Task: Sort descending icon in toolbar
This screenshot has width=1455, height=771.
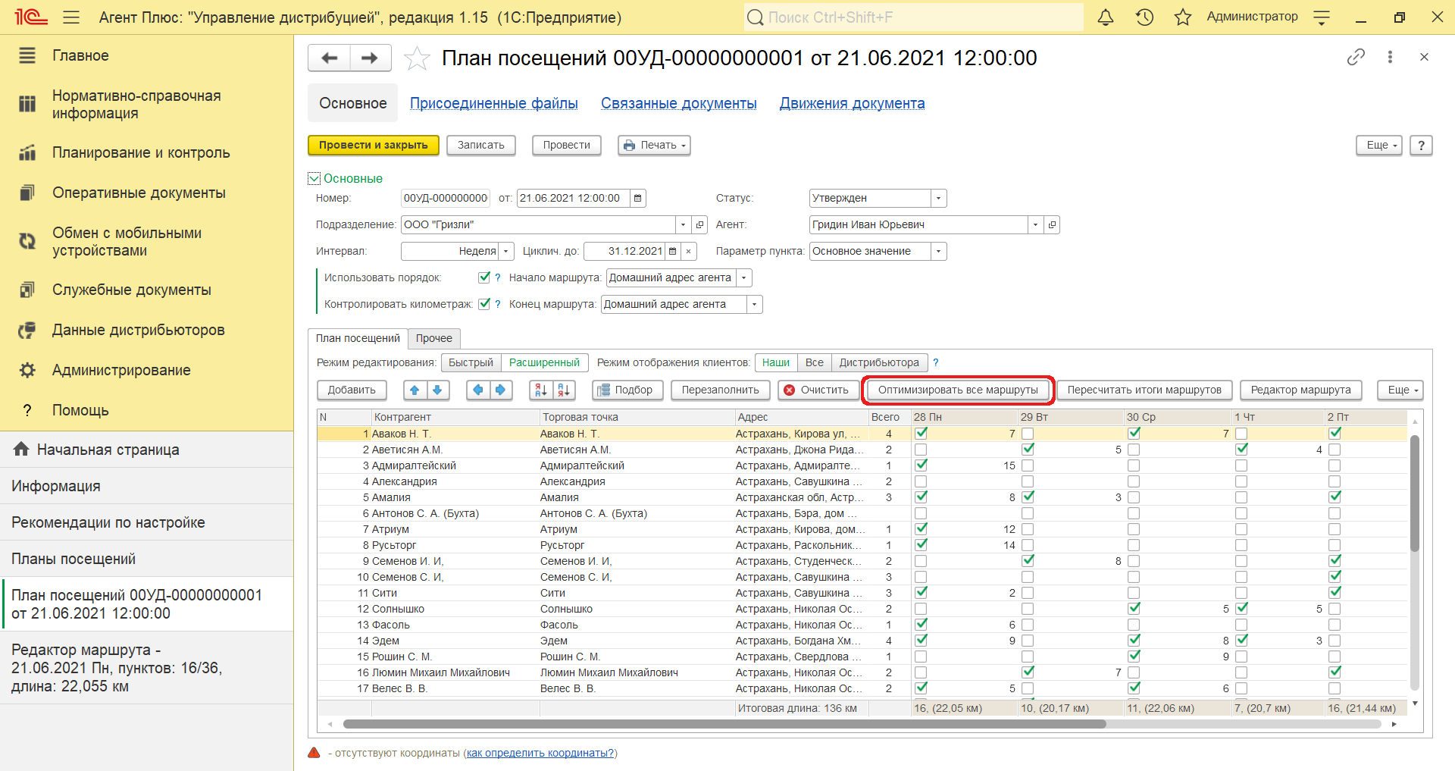Action: [x=564, y=390]
